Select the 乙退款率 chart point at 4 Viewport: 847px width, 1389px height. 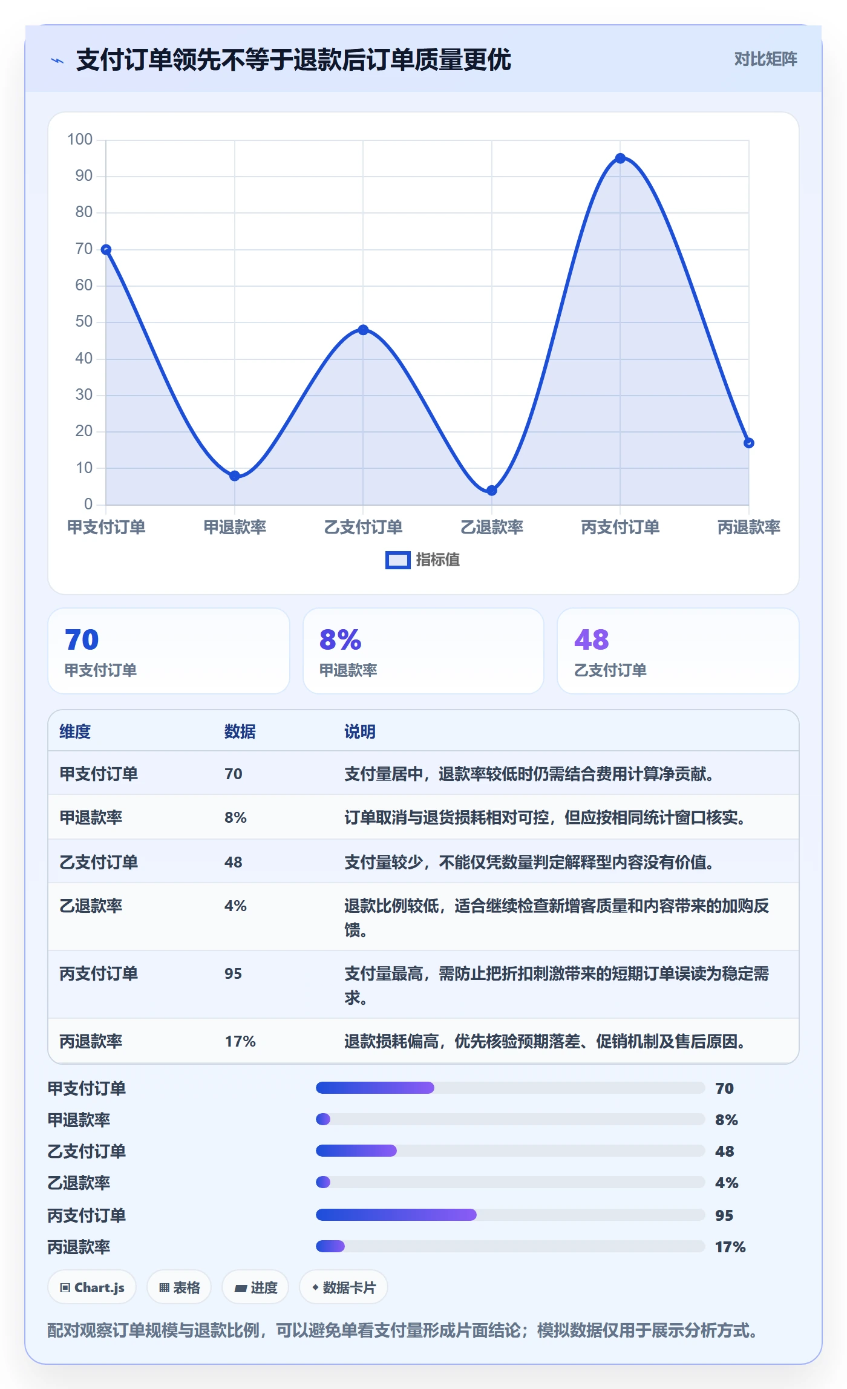[x=492, y=490]
